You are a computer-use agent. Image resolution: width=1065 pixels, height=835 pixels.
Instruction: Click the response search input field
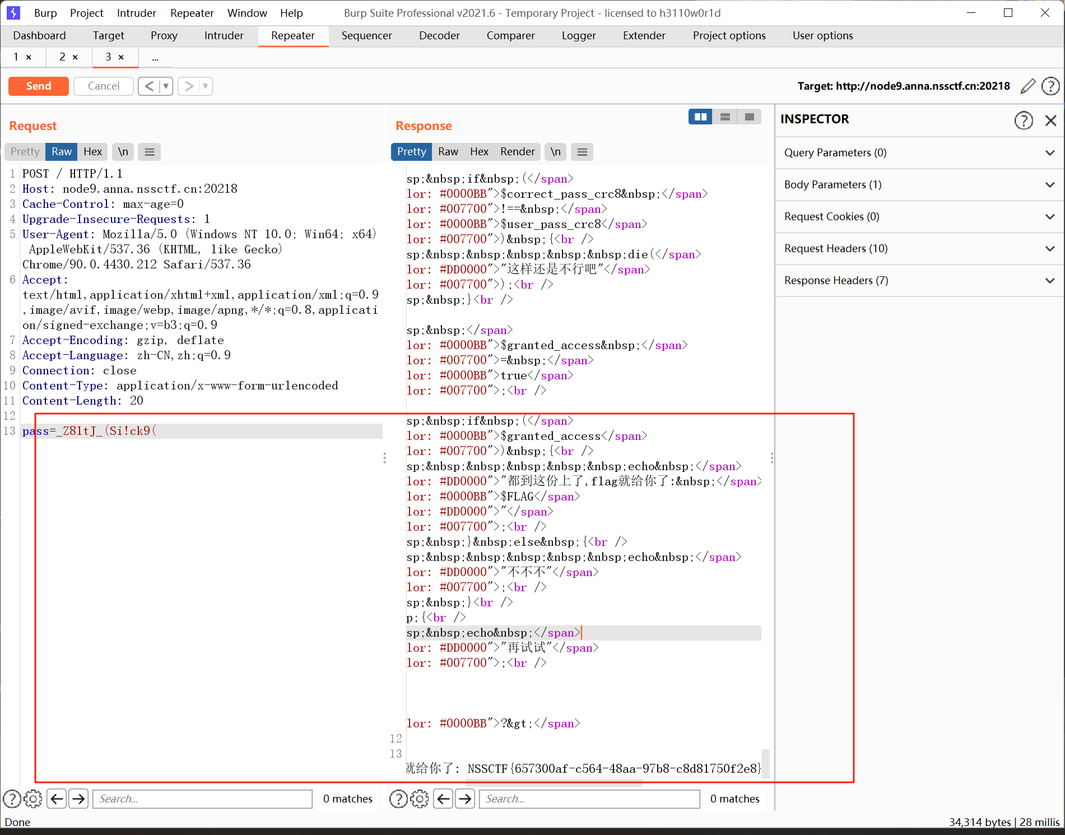(x=589, y=799)
